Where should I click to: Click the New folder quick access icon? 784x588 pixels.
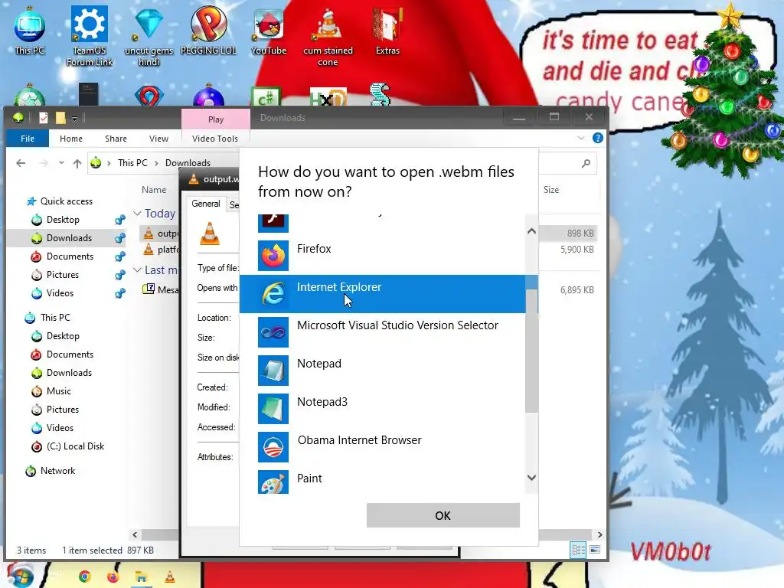[60, 117]
